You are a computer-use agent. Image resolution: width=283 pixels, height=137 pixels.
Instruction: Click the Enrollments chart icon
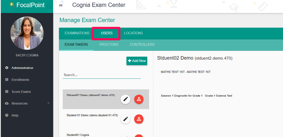7,80
